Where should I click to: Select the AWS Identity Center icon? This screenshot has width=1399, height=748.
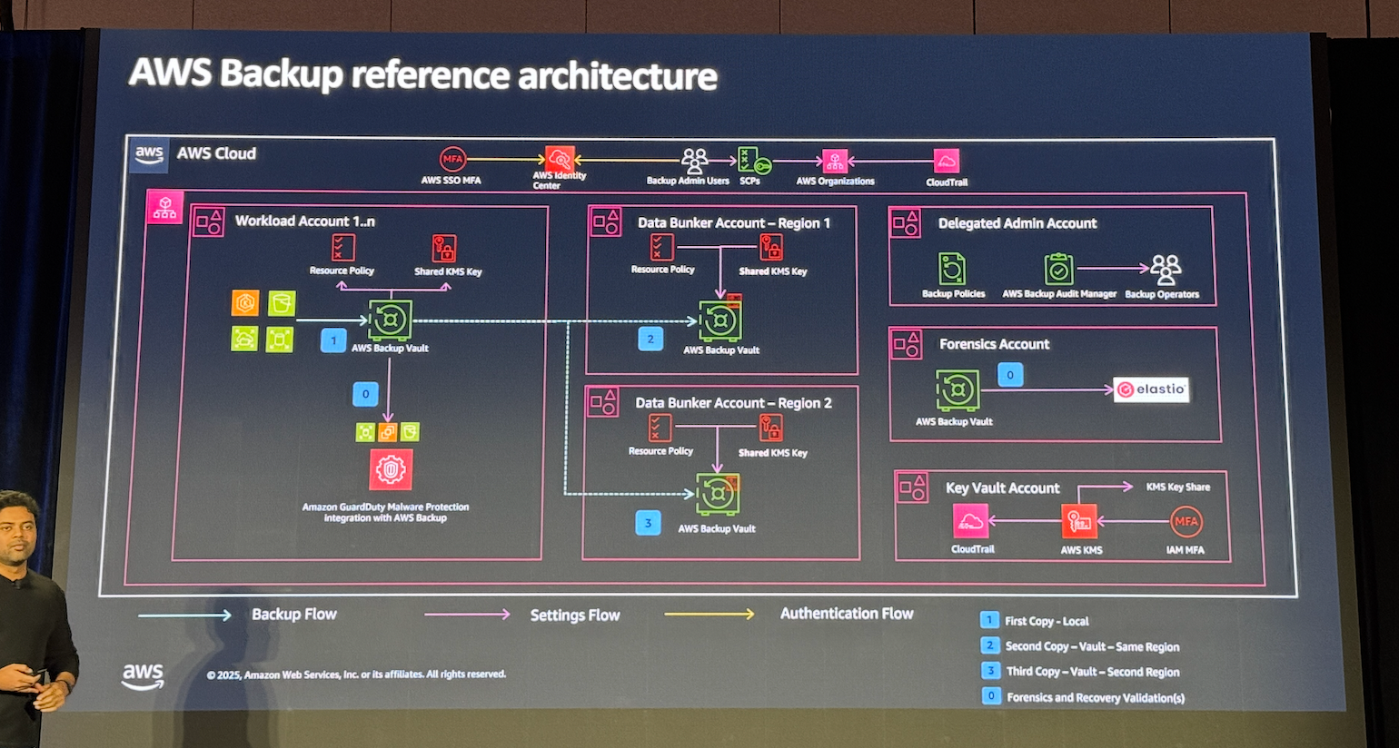(x=560, y=159)
